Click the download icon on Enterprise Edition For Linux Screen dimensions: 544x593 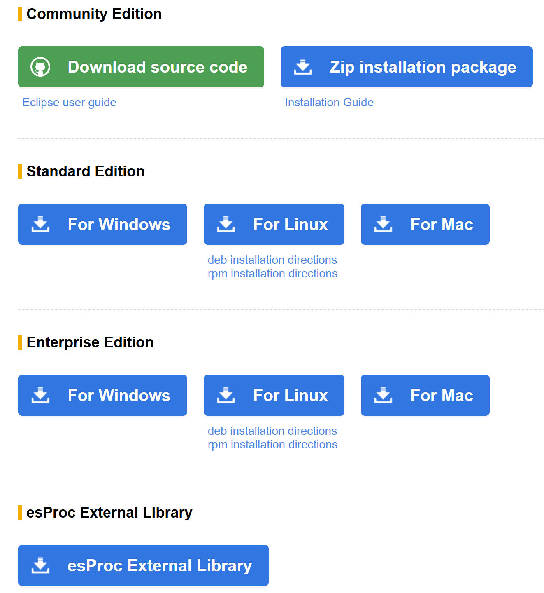click(x=226, y=395)
